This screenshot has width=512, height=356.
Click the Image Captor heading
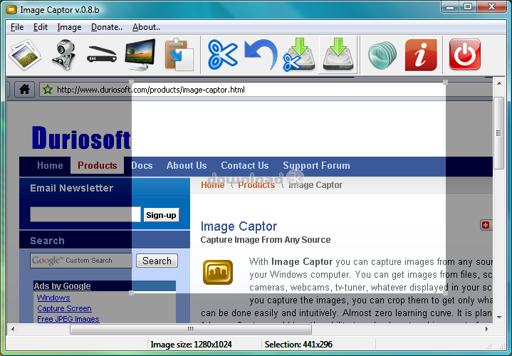point(239,226)
